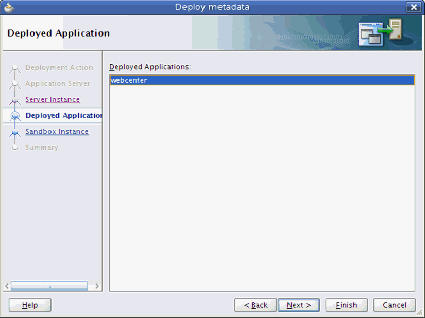The width and height of the screenshot is (425, 318).
Task: Click the Summary step node circle
Action: pos(15,147)
